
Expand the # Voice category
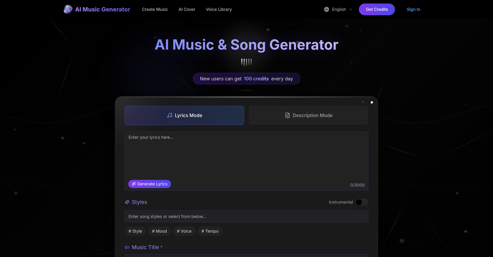(x=184, y=231)
